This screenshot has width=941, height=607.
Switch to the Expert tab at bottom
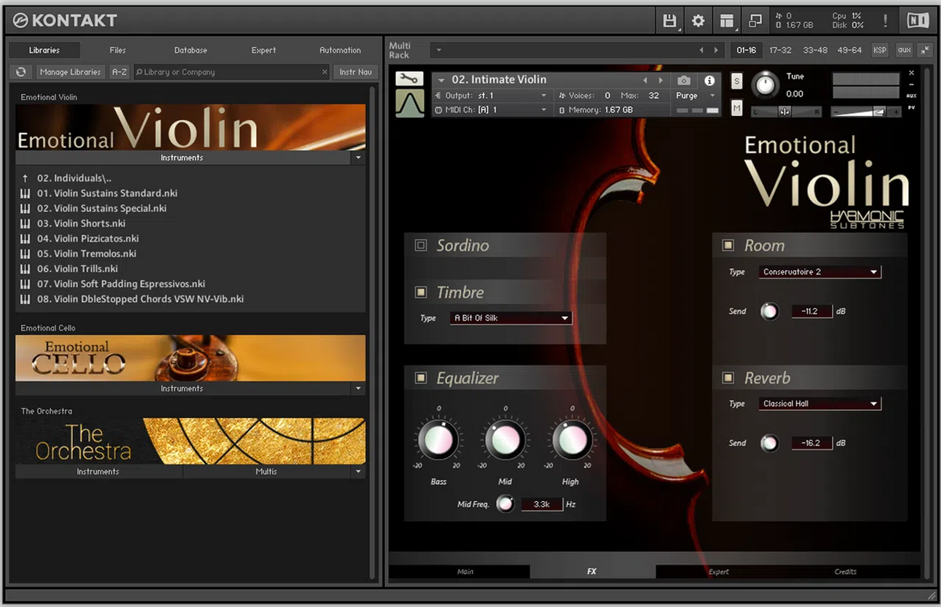[718, 572]
